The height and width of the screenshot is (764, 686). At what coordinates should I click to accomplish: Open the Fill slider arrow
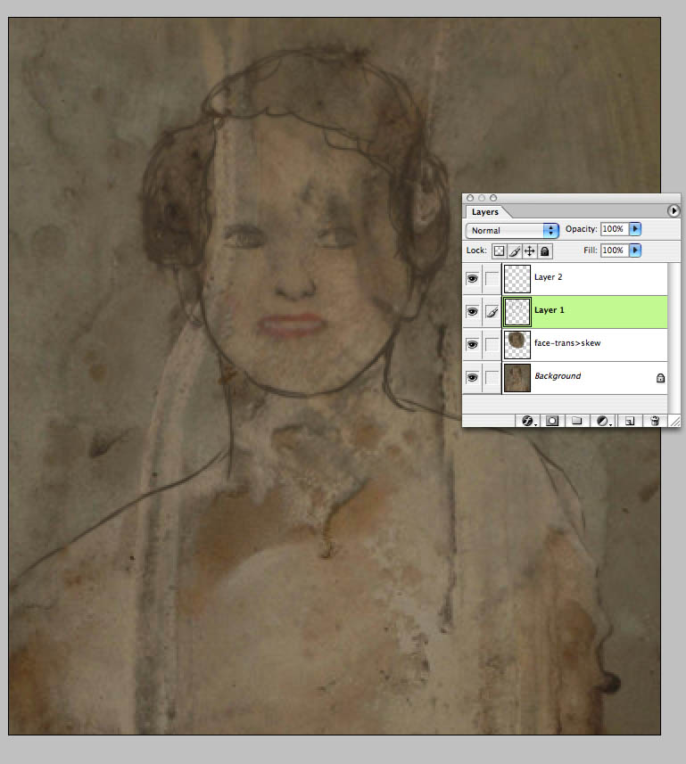point(635,251)
